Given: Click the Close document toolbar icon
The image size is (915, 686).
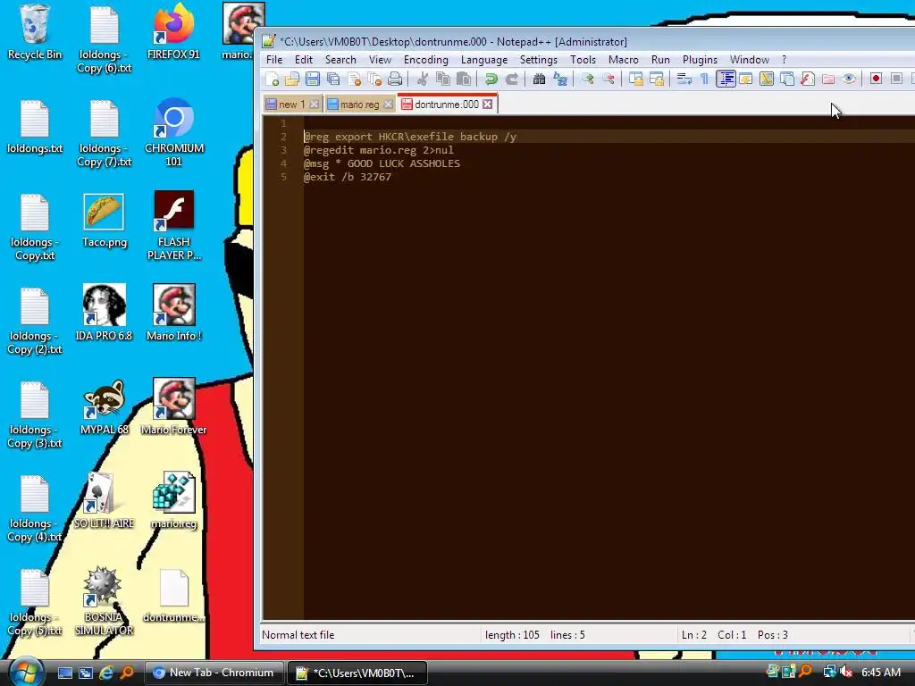Looking at the screenshot, I should (354, 79).
